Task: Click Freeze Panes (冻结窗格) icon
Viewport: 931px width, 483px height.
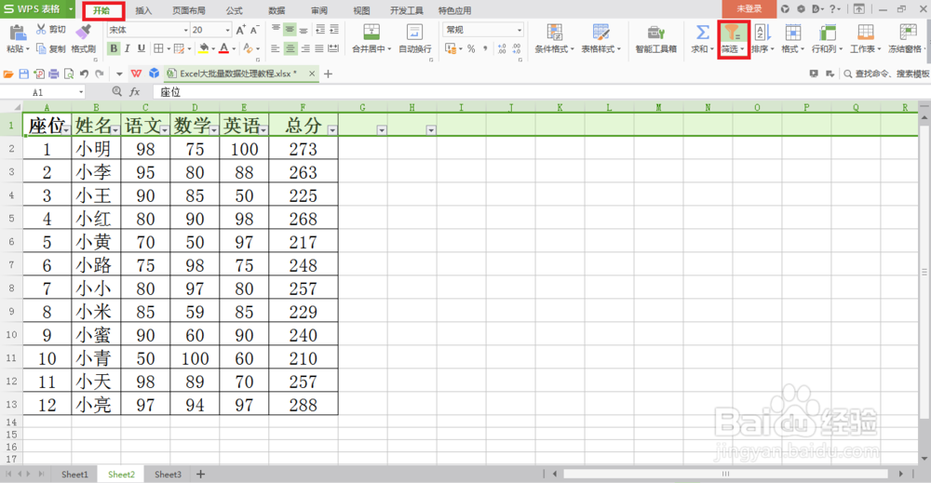Action: (x=908, y=33)
